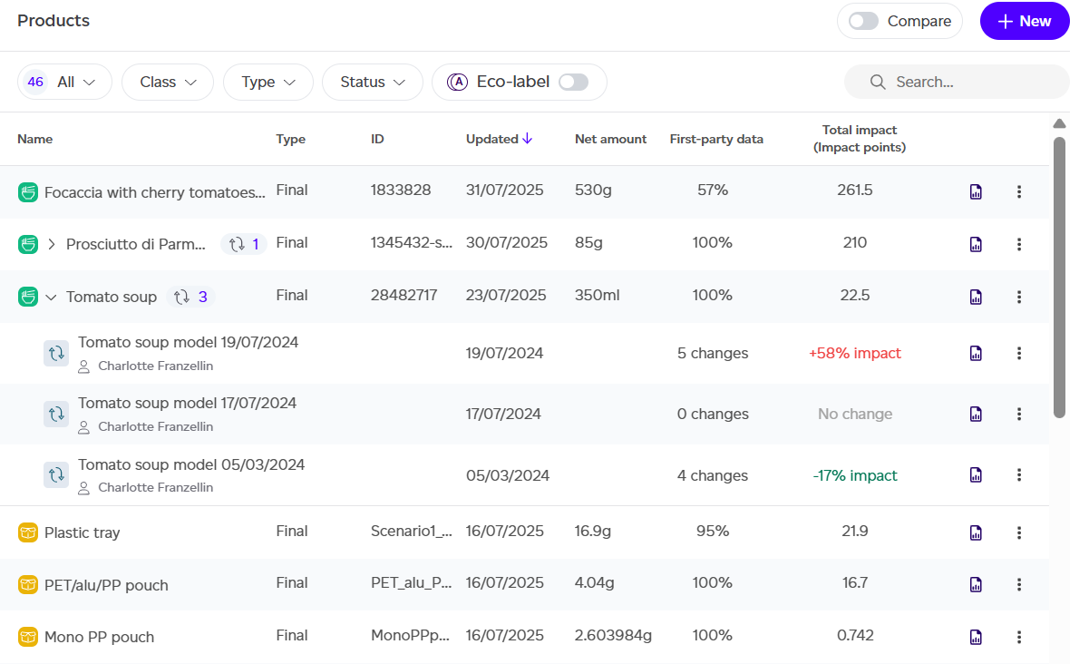Open report icon for Tomato soup model 17/07/2024
This screenshot has width=1089, height=664.
(x=976, y=414)
